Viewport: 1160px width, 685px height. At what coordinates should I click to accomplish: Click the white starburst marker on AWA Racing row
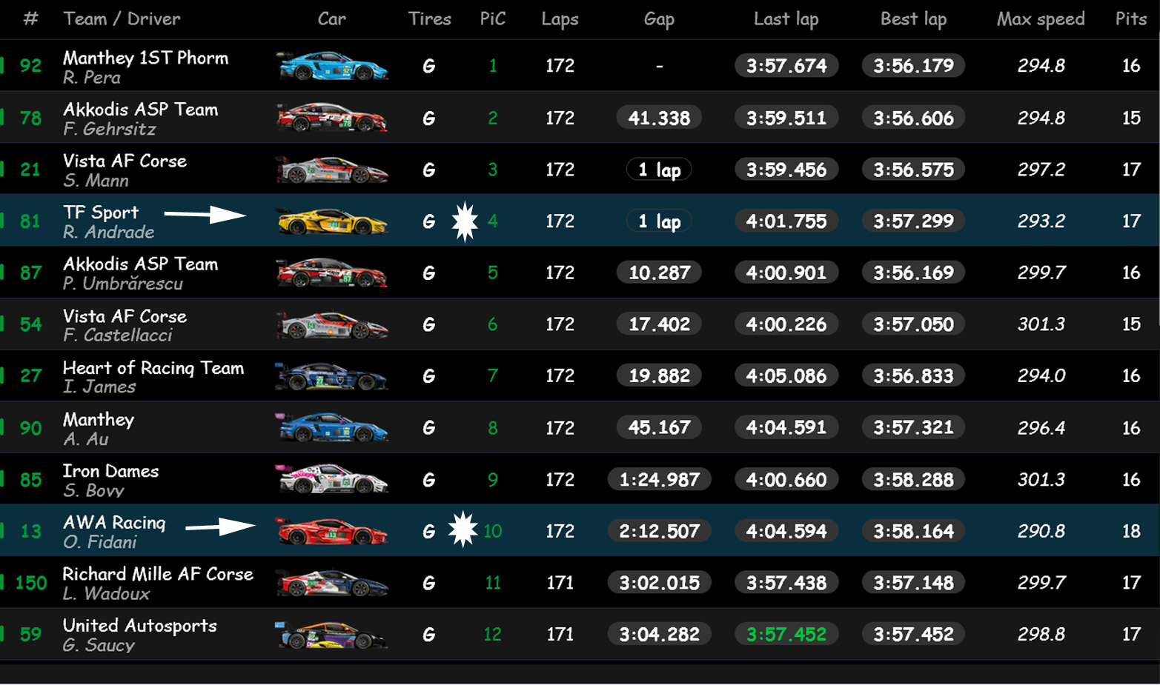pos(463,529)
